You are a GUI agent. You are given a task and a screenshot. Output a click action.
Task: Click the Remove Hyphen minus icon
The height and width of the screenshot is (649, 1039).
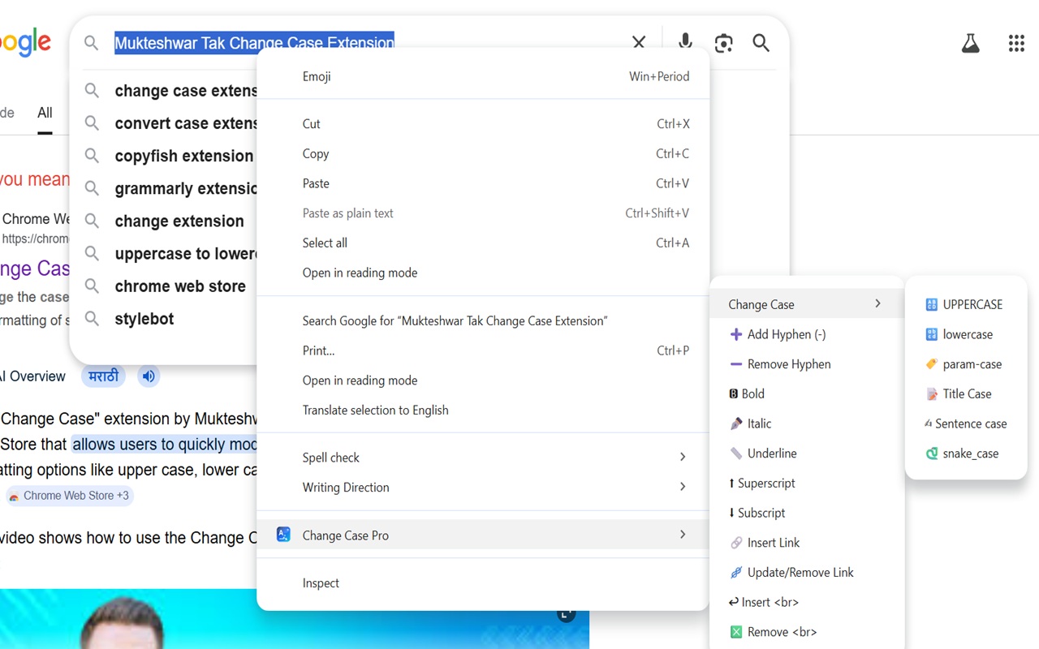point(736,364)
